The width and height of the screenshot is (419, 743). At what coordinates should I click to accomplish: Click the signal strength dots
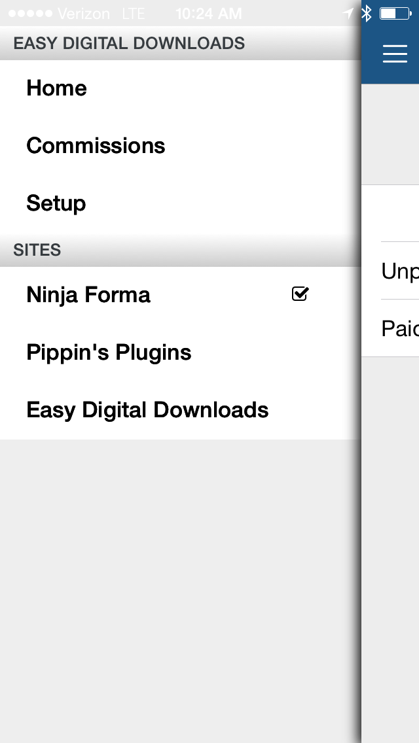click(x=29, y=14)
